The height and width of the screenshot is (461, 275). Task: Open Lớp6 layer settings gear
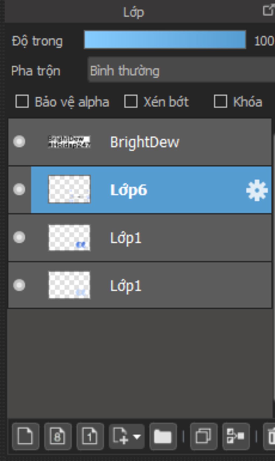tap(257, 190)
